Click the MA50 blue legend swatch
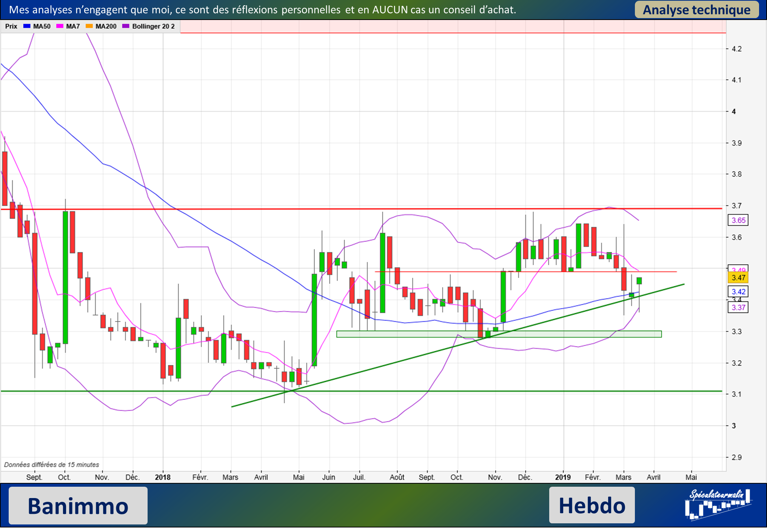 26,26
